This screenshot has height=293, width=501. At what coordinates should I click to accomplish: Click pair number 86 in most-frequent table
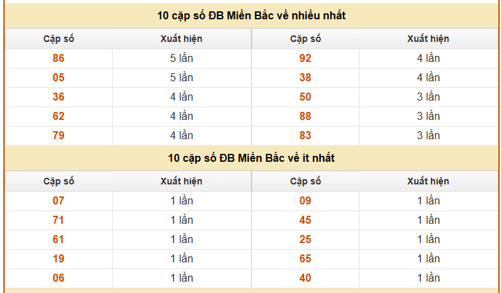coord(59,58)
